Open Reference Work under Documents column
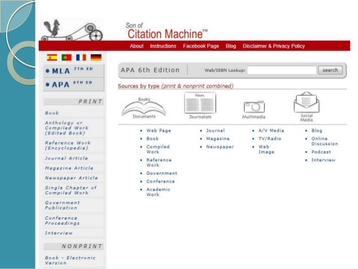358x269 pixels. [159, 162]
